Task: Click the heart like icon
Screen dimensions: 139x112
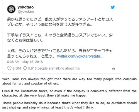Action: point(9,68)
